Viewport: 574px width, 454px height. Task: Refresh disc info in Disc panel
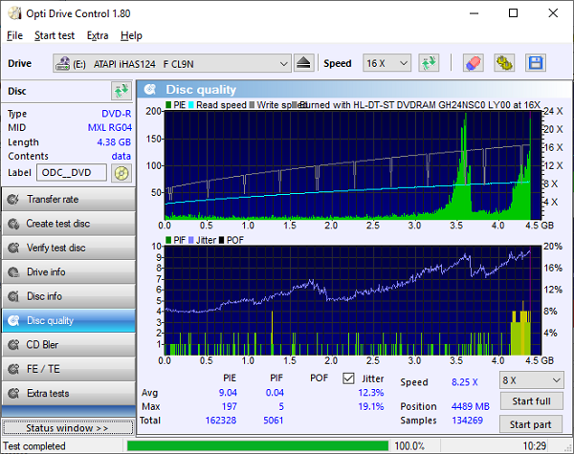point(121,91)
